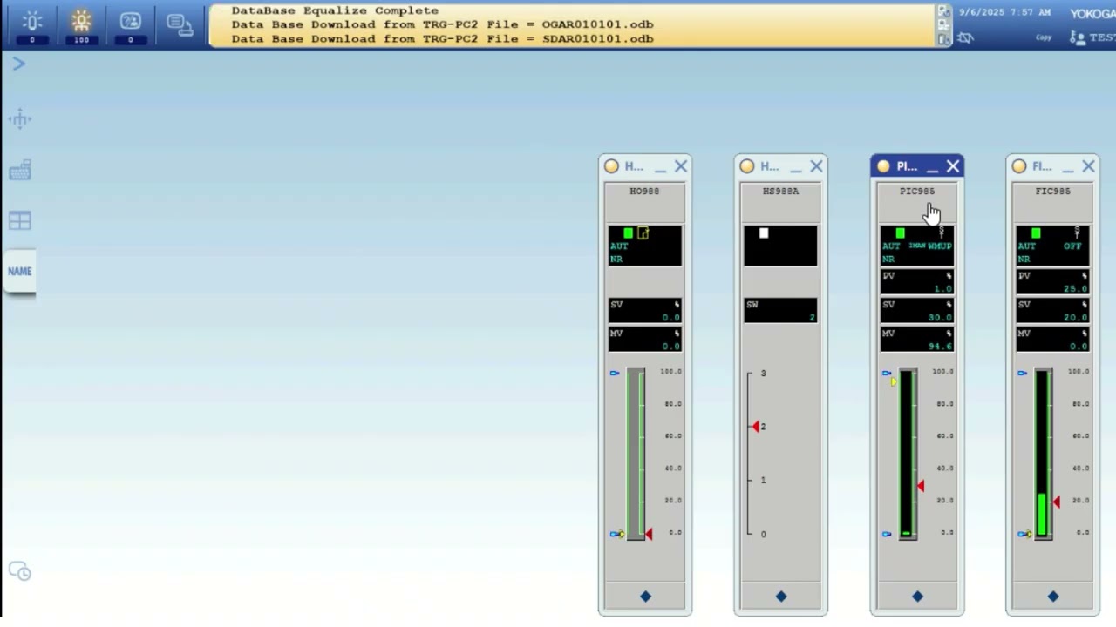Image resolution: width=1116 pixels, height=627 pixels.
Task: Open the window layout grid icon in sidebar
Action: pyautogui.click(x=20, y=220)
